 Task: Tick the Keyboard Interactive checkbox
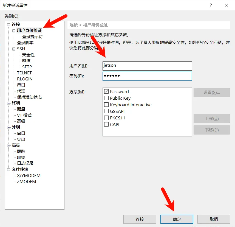(x=106, y=105)
